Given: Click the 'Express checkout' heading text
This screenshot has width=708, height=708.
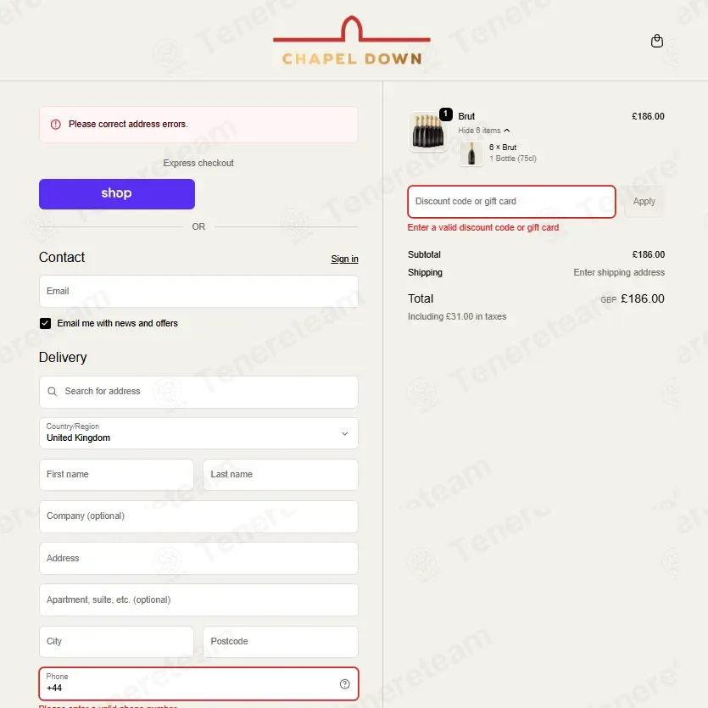Looking at the screenshot, I should pyautogui.click(x=198, y=163).
